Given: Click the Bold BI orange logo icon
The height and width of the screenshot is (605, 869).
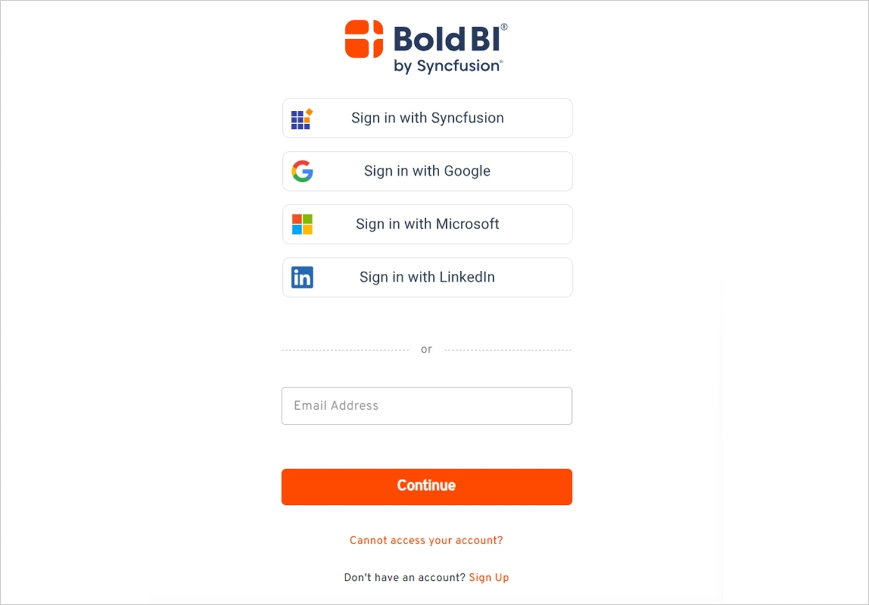Looking at the screenshot, I should [x=364, y=39].
